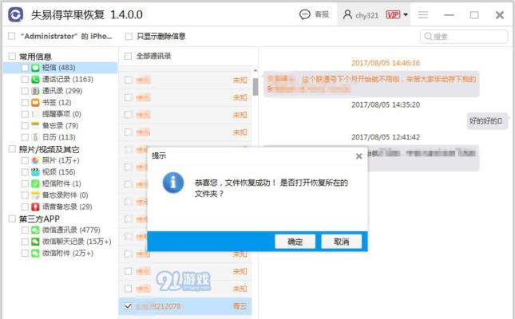The image size is (515, 319).
Task: Click scroll-up arrow of contact list
Action: point(256,70)
